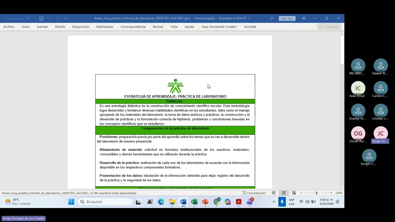
Task: Click scroll down arrow of document scrollbar
Action: [342, 187]
